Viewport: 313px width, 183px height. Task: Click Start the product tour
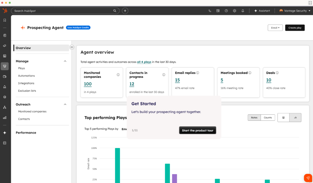coord(198,130)
